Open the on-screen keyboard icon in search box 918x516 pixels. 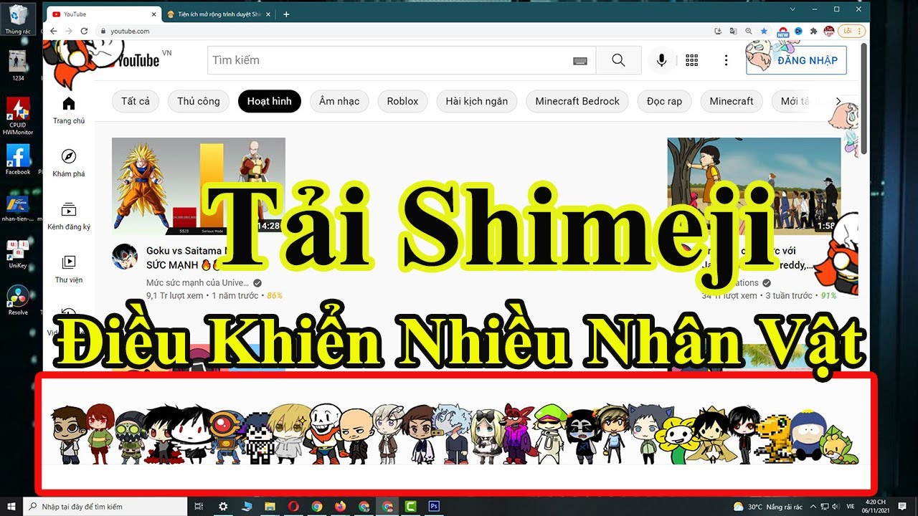[580, 61]
